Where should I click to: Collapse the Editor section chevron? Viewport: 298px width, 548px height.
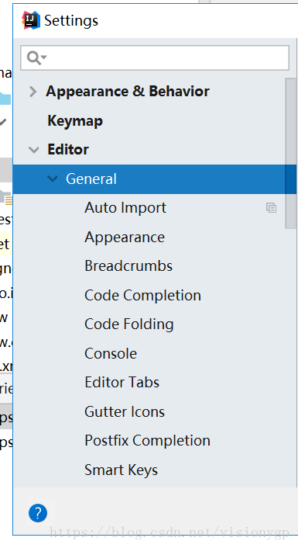coord(34,150)
